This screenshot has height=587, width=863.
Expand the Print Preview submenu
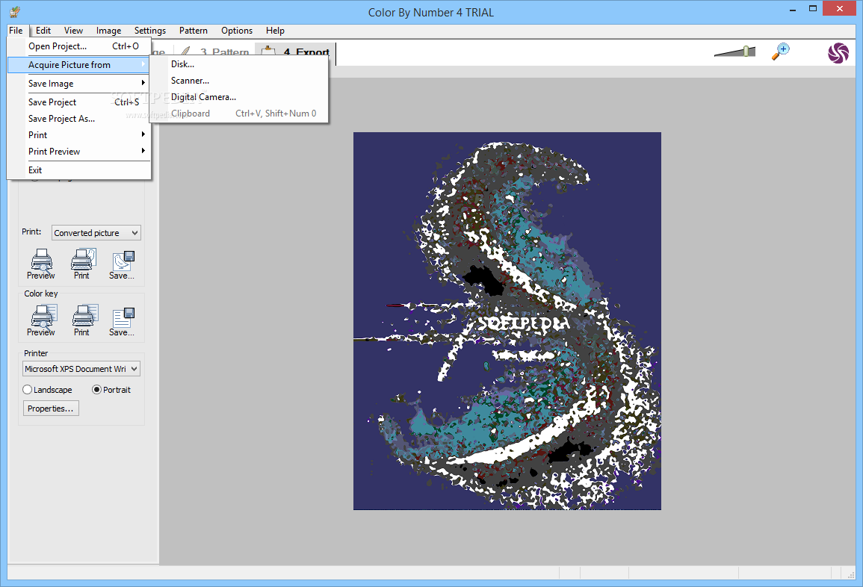tap(78, 152)
